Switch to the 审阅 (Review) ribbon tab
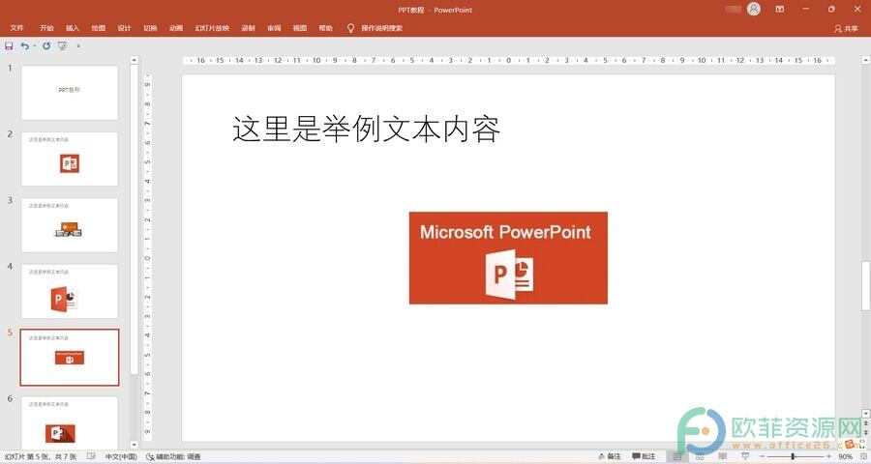 coord(274,28)
